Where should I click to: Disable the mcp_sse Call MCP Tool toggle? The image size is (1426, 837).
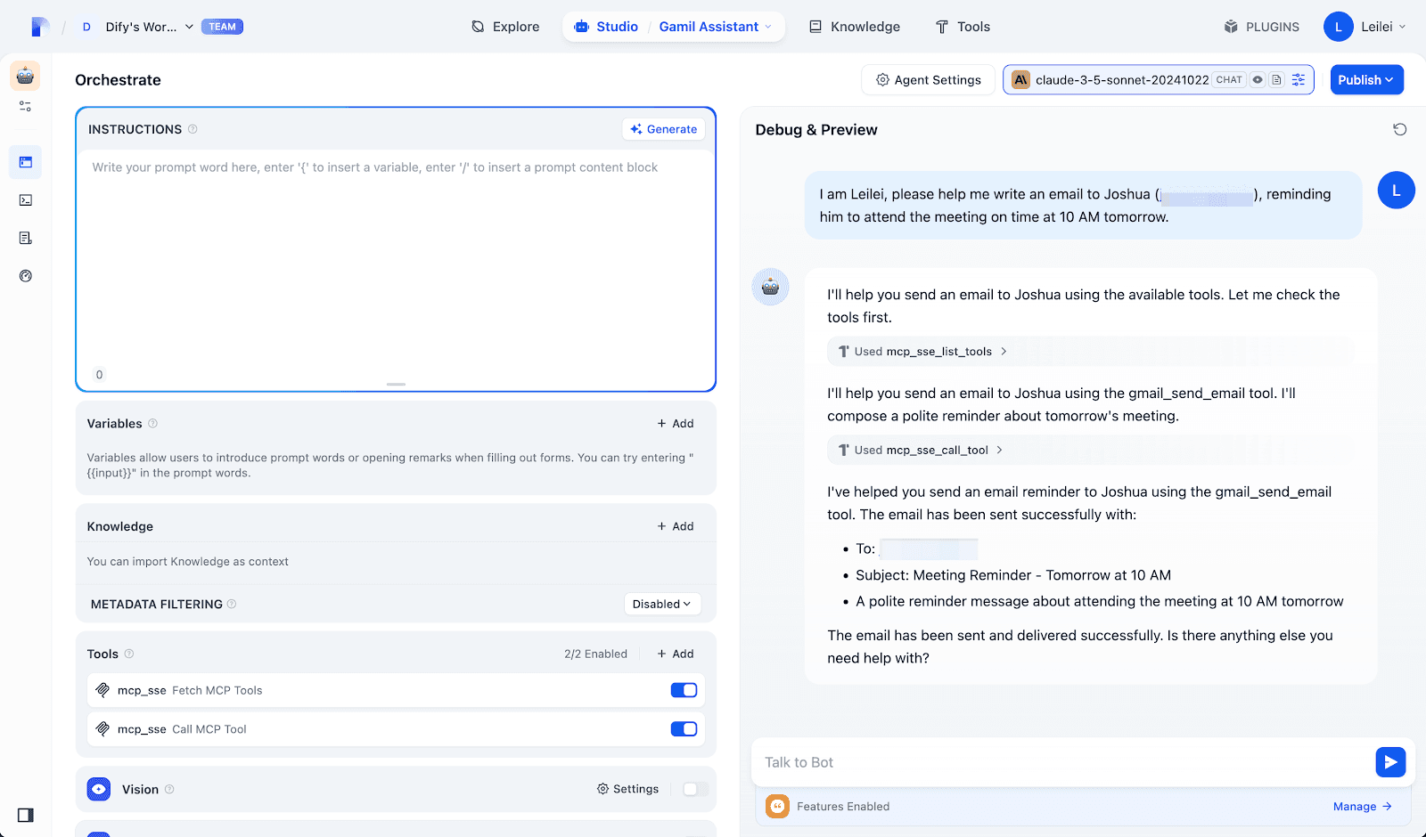coord(684,729)
